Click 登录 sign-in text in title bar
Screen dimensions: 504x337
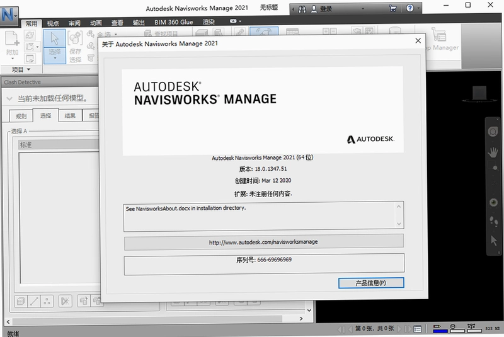tap(326, 9)
